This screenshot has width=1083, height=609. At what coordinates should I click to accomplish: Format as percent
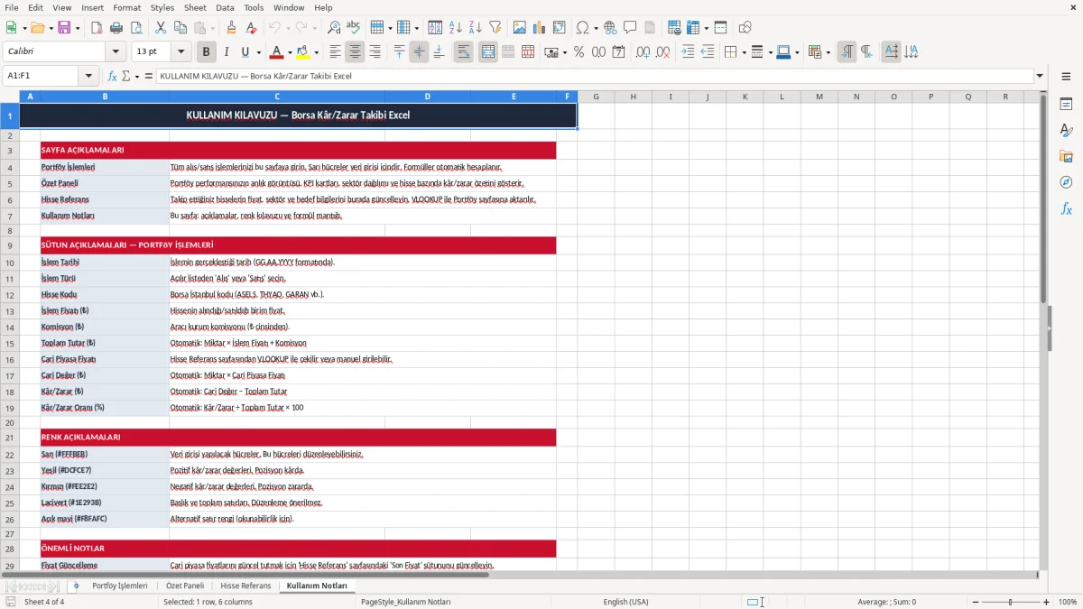tap(579, 52)
